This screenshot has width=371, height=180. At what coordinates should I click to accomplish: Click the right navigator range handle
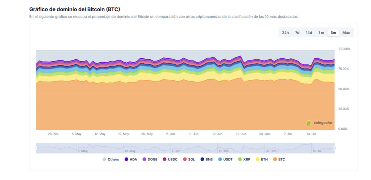(334, 148)
